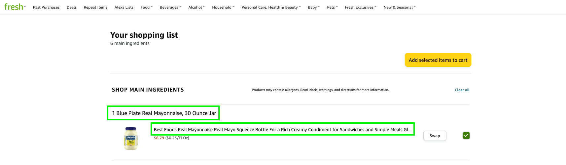Expand the Alcohol dropdown
This screenshot has height=165, width=566.
(x=196, y=7)
